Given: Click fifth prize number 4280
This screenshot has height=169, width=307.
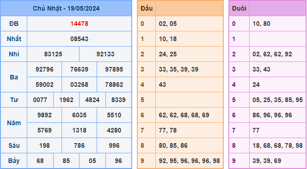Looking at the screenshot, I should point(114,131).
